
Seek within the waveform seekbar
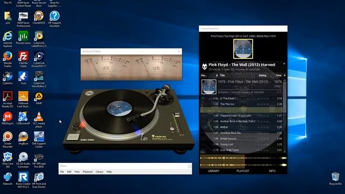243,161
